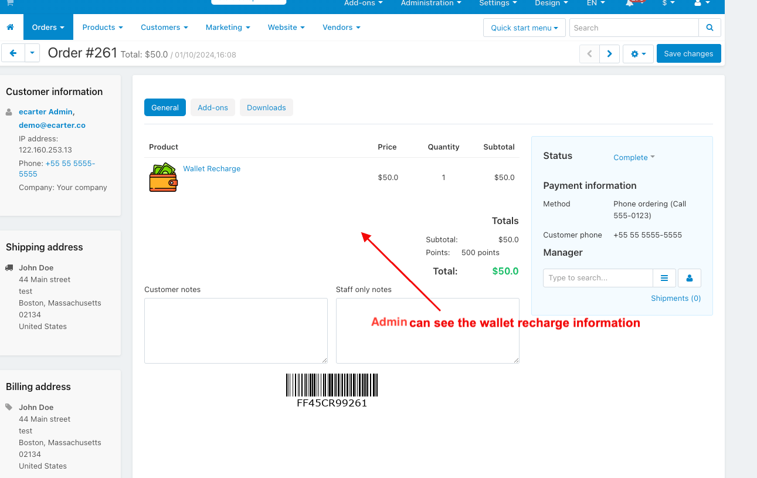Image resolution: width=757 pixels, height=478 pixels.
Task: Click into the Staff only notes textarea
Action: [427, 330]
